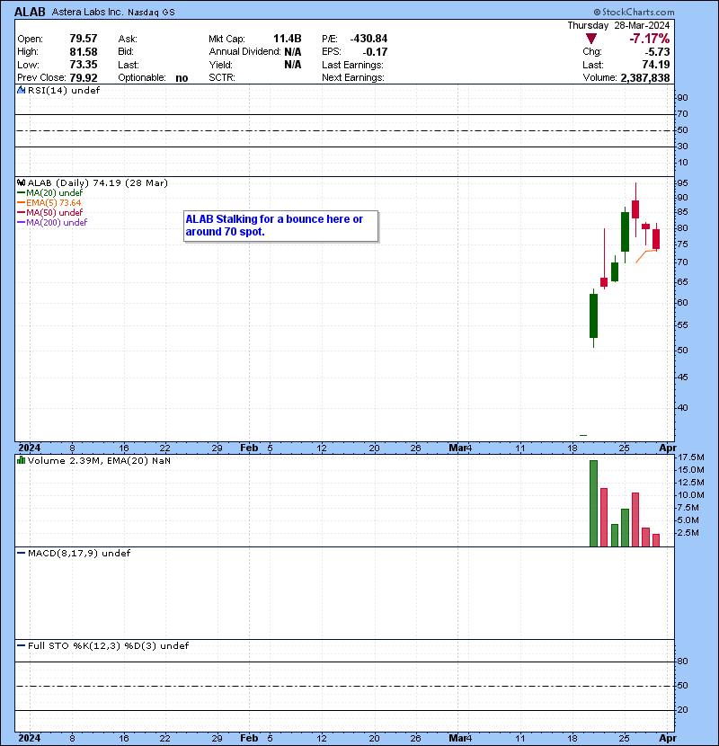Click the purple MA(200) legend entry
Screen dimensions: 719x746
coord(57,222)
